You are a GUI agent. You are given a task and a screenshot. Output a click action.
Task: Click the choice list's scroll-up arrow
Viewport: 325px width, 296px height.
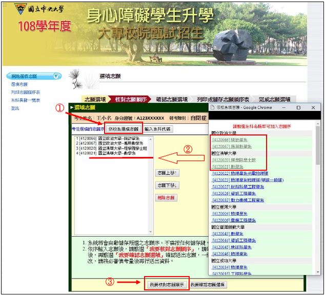click(x=151, y=140)
